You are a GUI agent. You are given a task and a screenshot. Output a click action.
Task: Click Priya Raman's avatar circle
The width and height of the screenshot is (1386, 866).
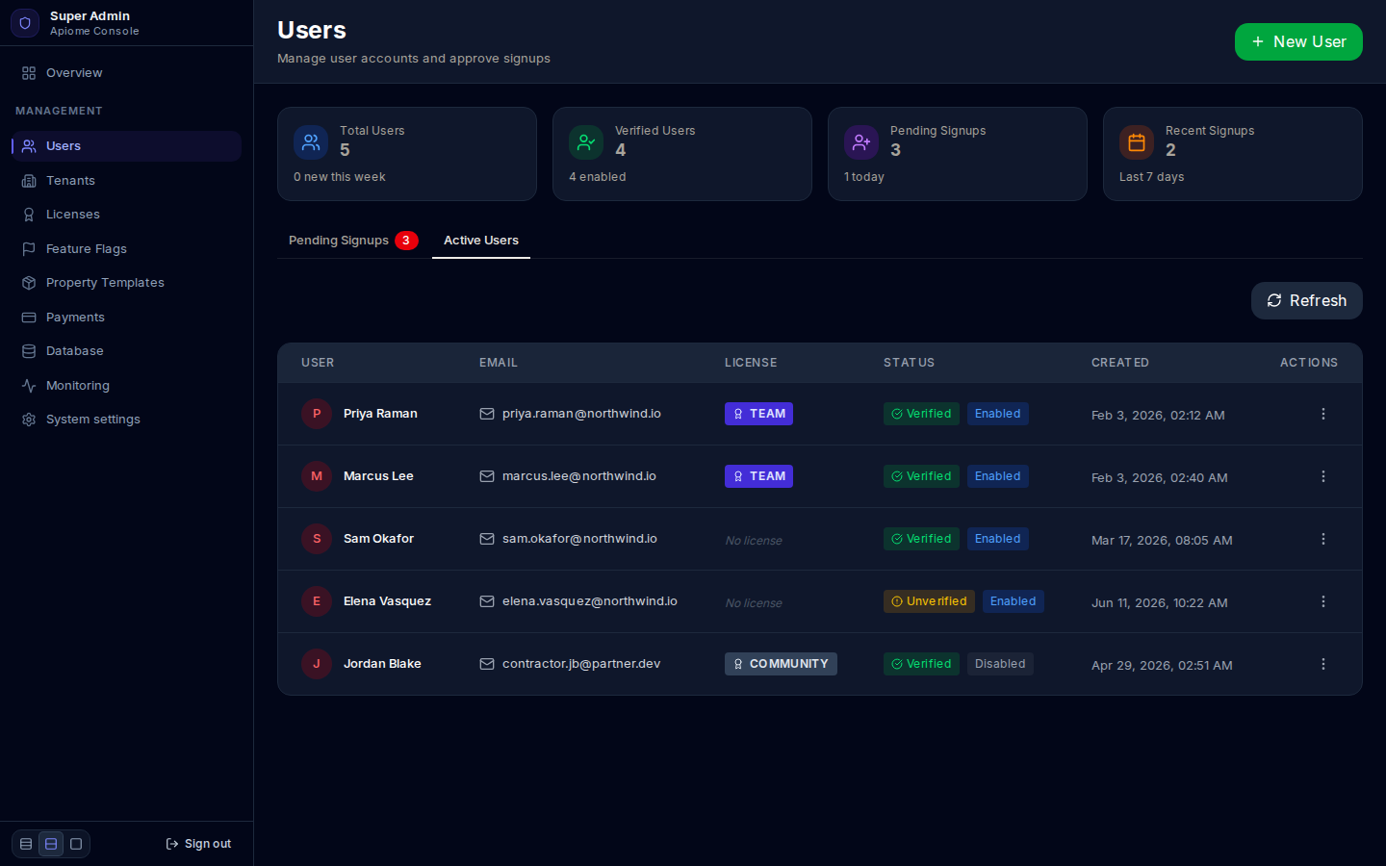[x=317, y=414]
